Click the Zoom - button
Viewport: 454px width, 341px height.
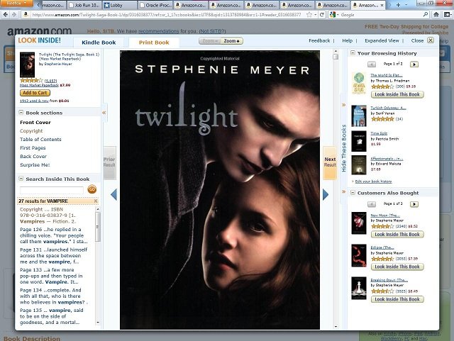point(210,41)
